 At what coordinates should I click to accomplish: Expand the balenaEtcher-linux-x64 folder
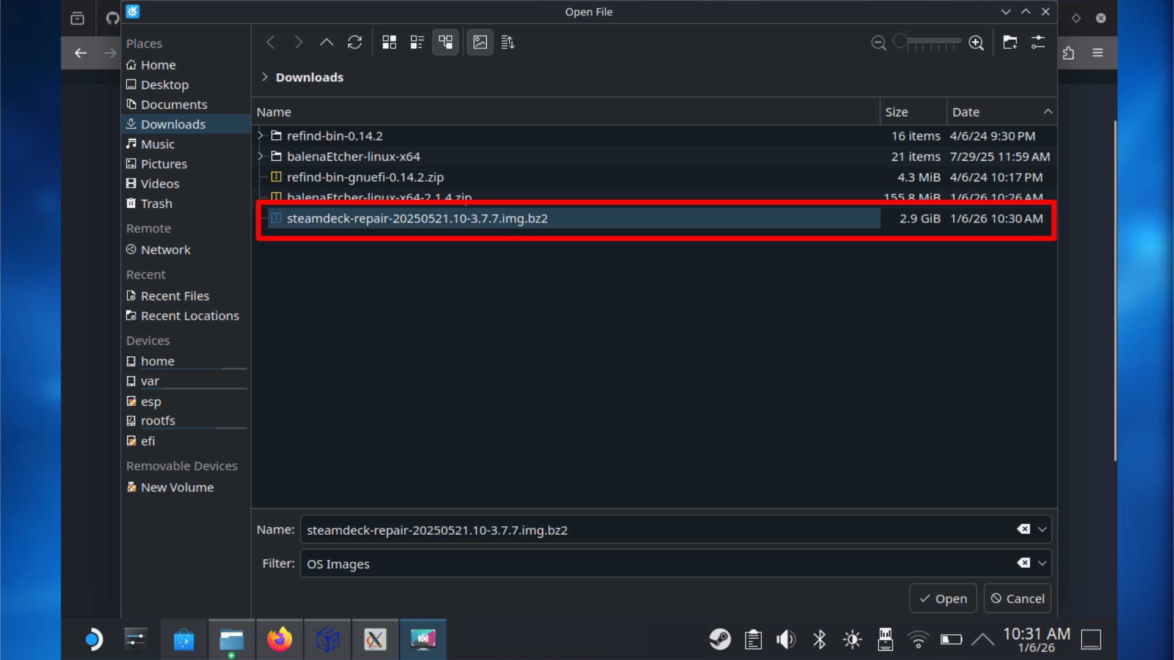coord(261,156)
